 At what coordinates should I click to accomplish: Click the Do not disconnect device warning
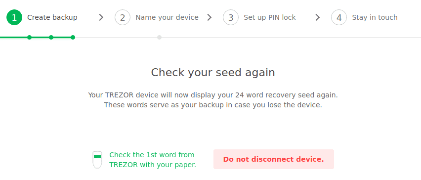[274, 159]
